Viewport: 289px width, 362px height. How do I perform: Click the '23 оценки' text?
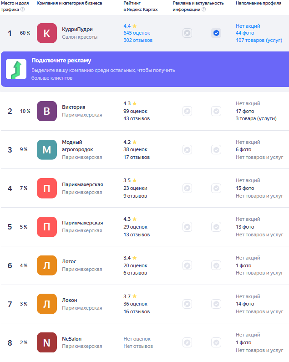(135, 189)
